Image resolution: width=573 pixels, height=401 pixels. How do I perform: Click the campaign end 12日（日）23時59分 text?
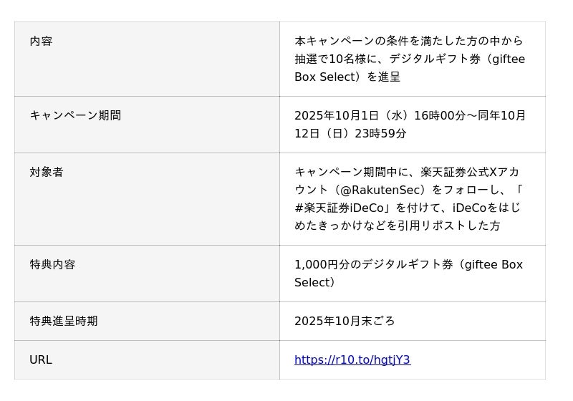point(350,133)
